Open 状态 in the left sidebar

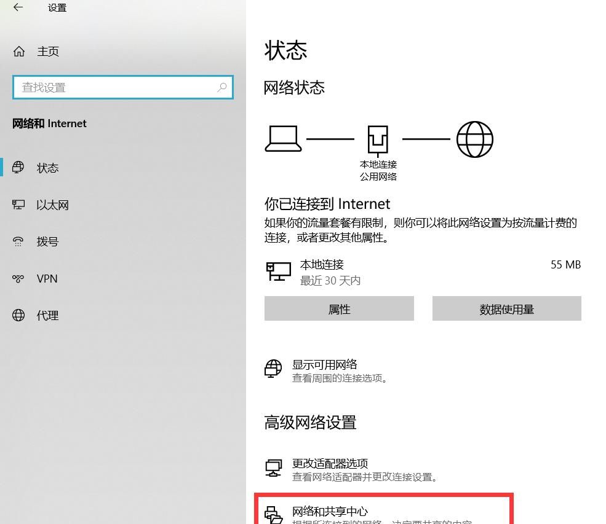47,168
